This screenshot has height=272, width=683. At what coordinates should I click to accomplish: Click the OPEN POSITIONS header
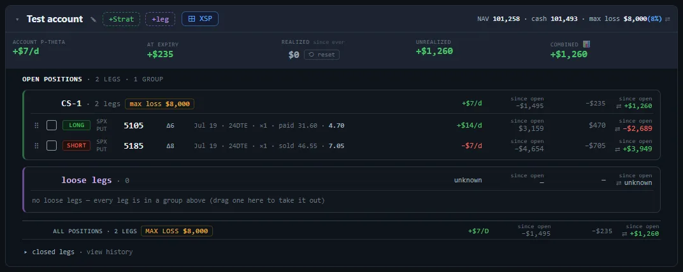click(x=52, y=79)
